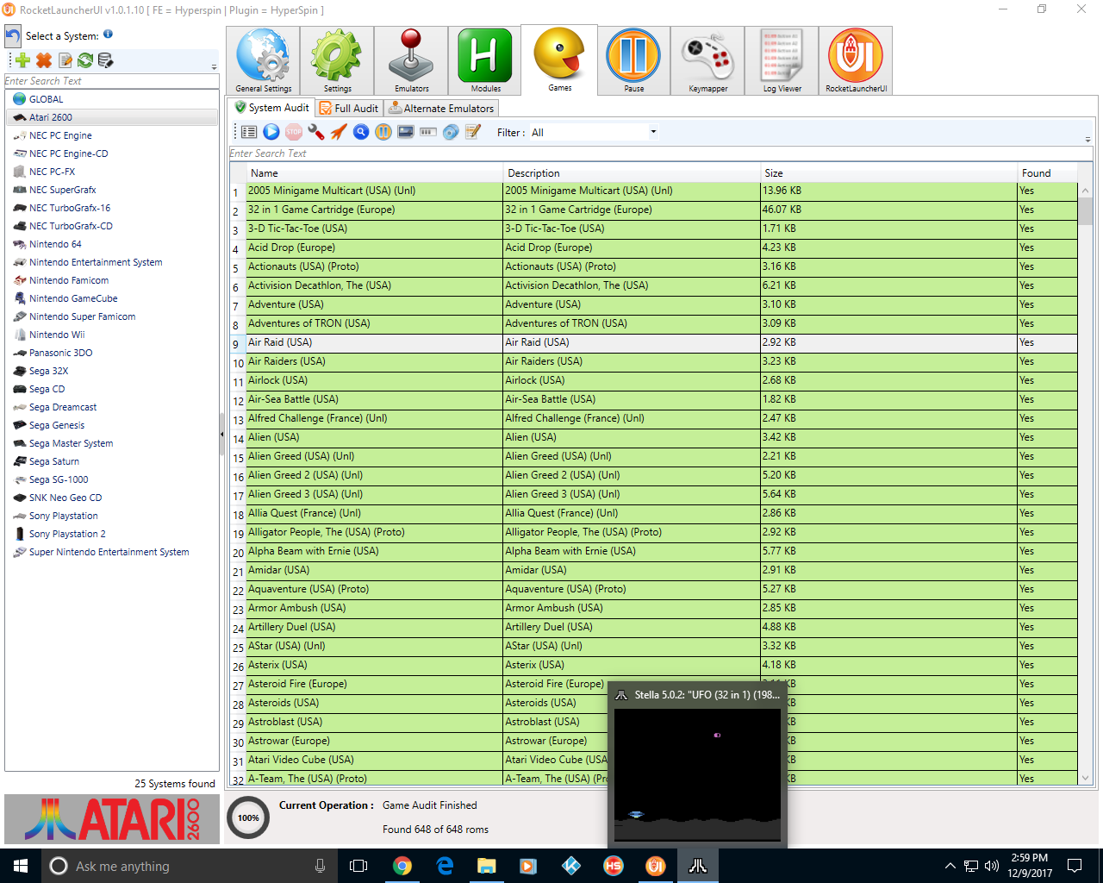Switch to the Full Audit sub-tab
Viewport: 1103px width, 883px height.
point(348,108)
